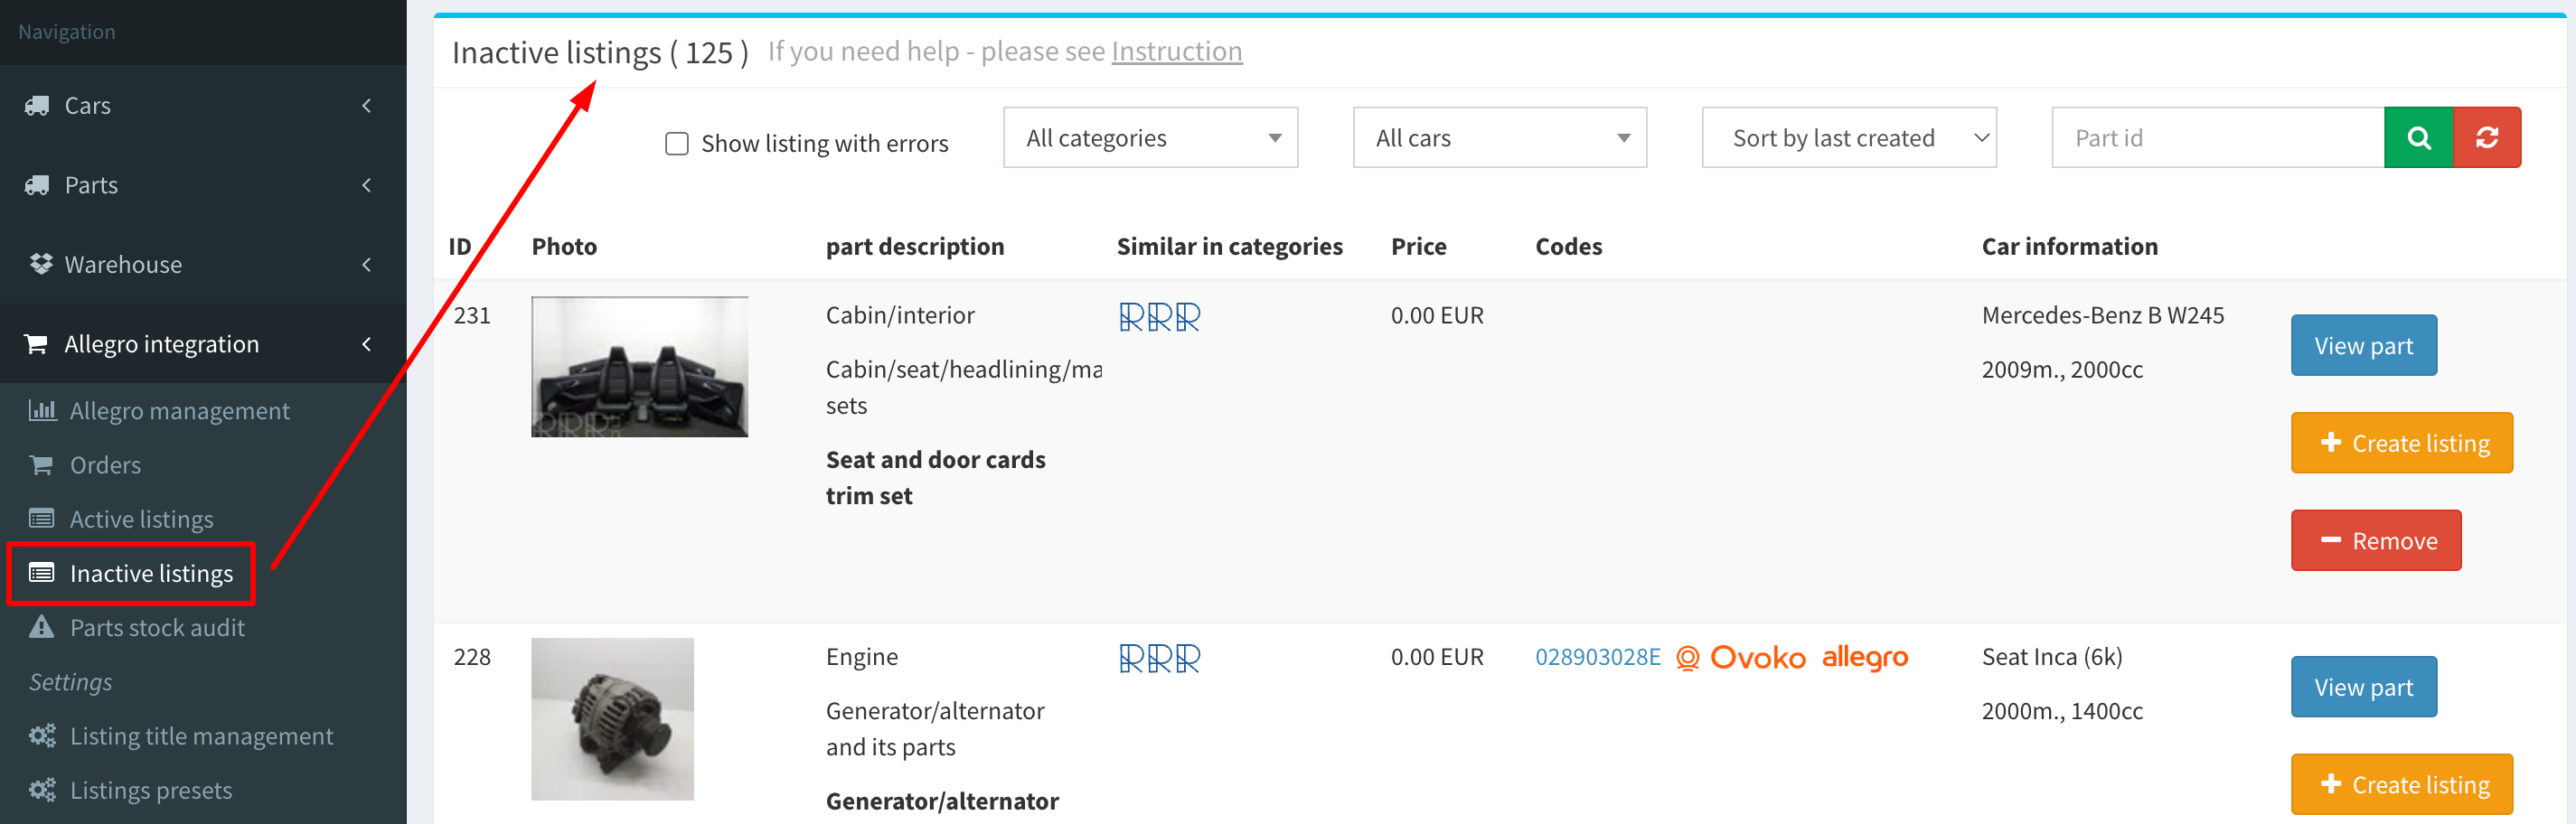The height and width of the screenshot is (824, 2576).
Task: Click the Instruction link
Action: pos(1177,50)
